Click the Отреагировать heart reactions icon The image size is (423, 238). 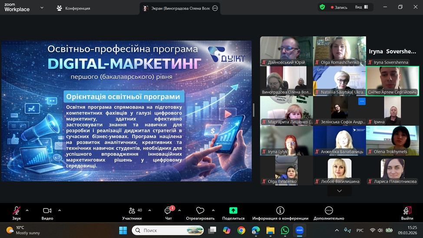pos(200,211)
